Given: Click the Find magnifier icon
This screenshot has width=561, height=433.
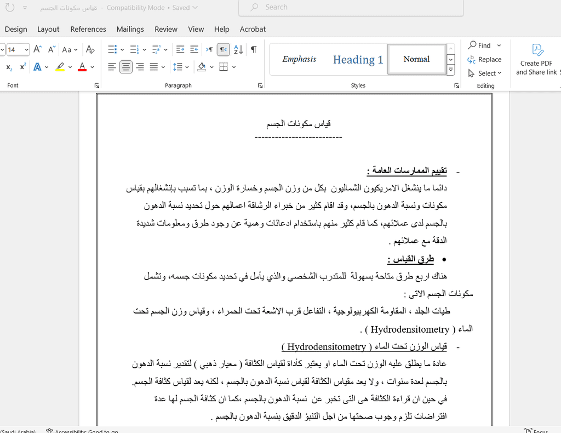Looking at the screenshot, I should tap(472, 45).
